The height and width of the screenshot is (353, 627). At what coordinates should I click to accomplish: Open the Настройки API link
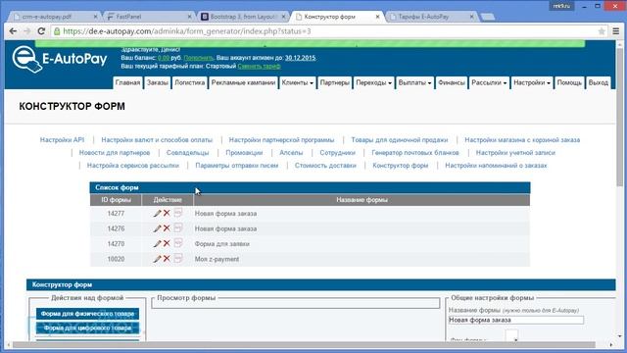pos(62,139)
